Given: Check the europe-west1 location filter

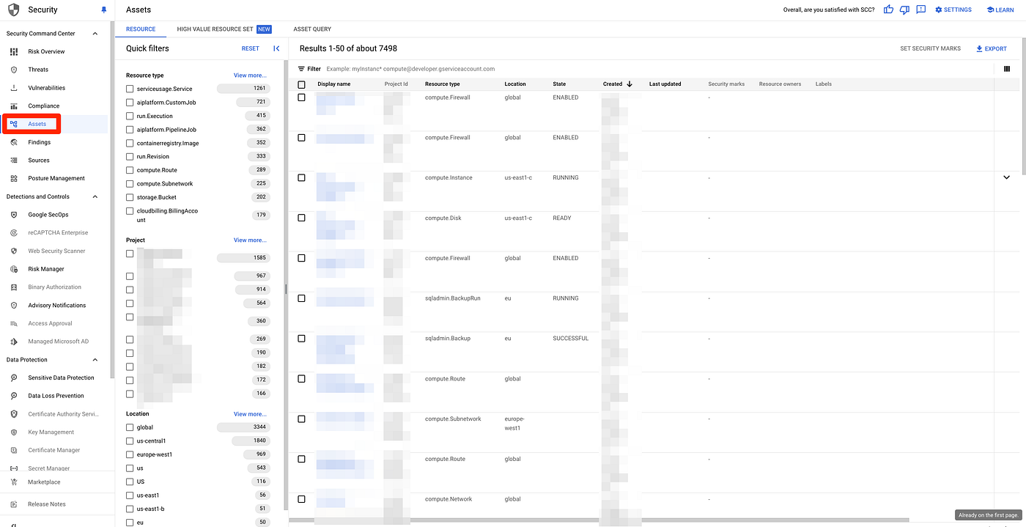Looking at the screenshot, I should [x=130, y=454].
